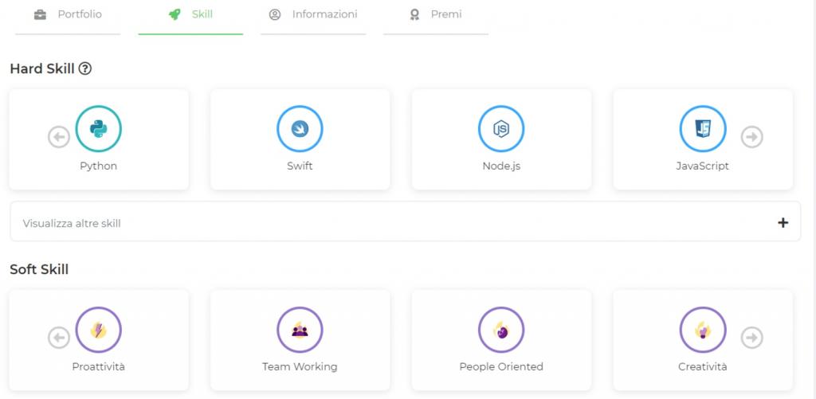Screen dimensions: 816x399
Task: Click the Python logo icon
Action: pos(98,128)
